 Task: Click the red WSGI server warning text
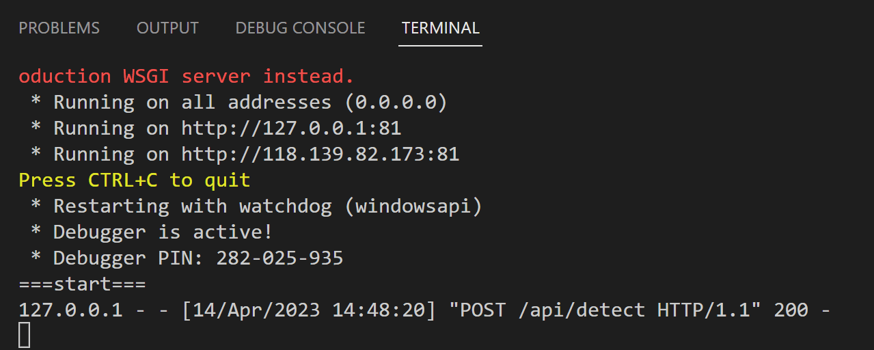pyautogui.click(x=187, y=76)
